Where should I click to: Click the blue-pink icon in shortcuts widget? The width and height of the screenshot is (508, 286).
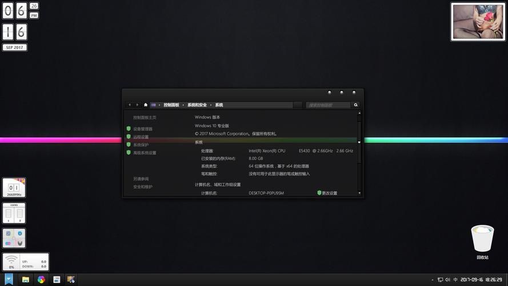click(x=9, y=243)
